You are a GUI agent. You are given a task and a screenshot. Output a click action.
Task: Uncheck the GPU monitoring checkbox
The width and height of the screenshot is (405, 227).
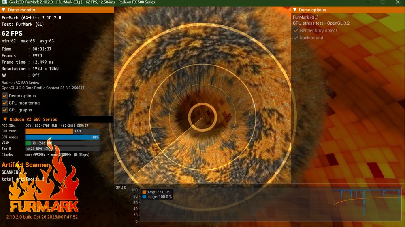4,103
